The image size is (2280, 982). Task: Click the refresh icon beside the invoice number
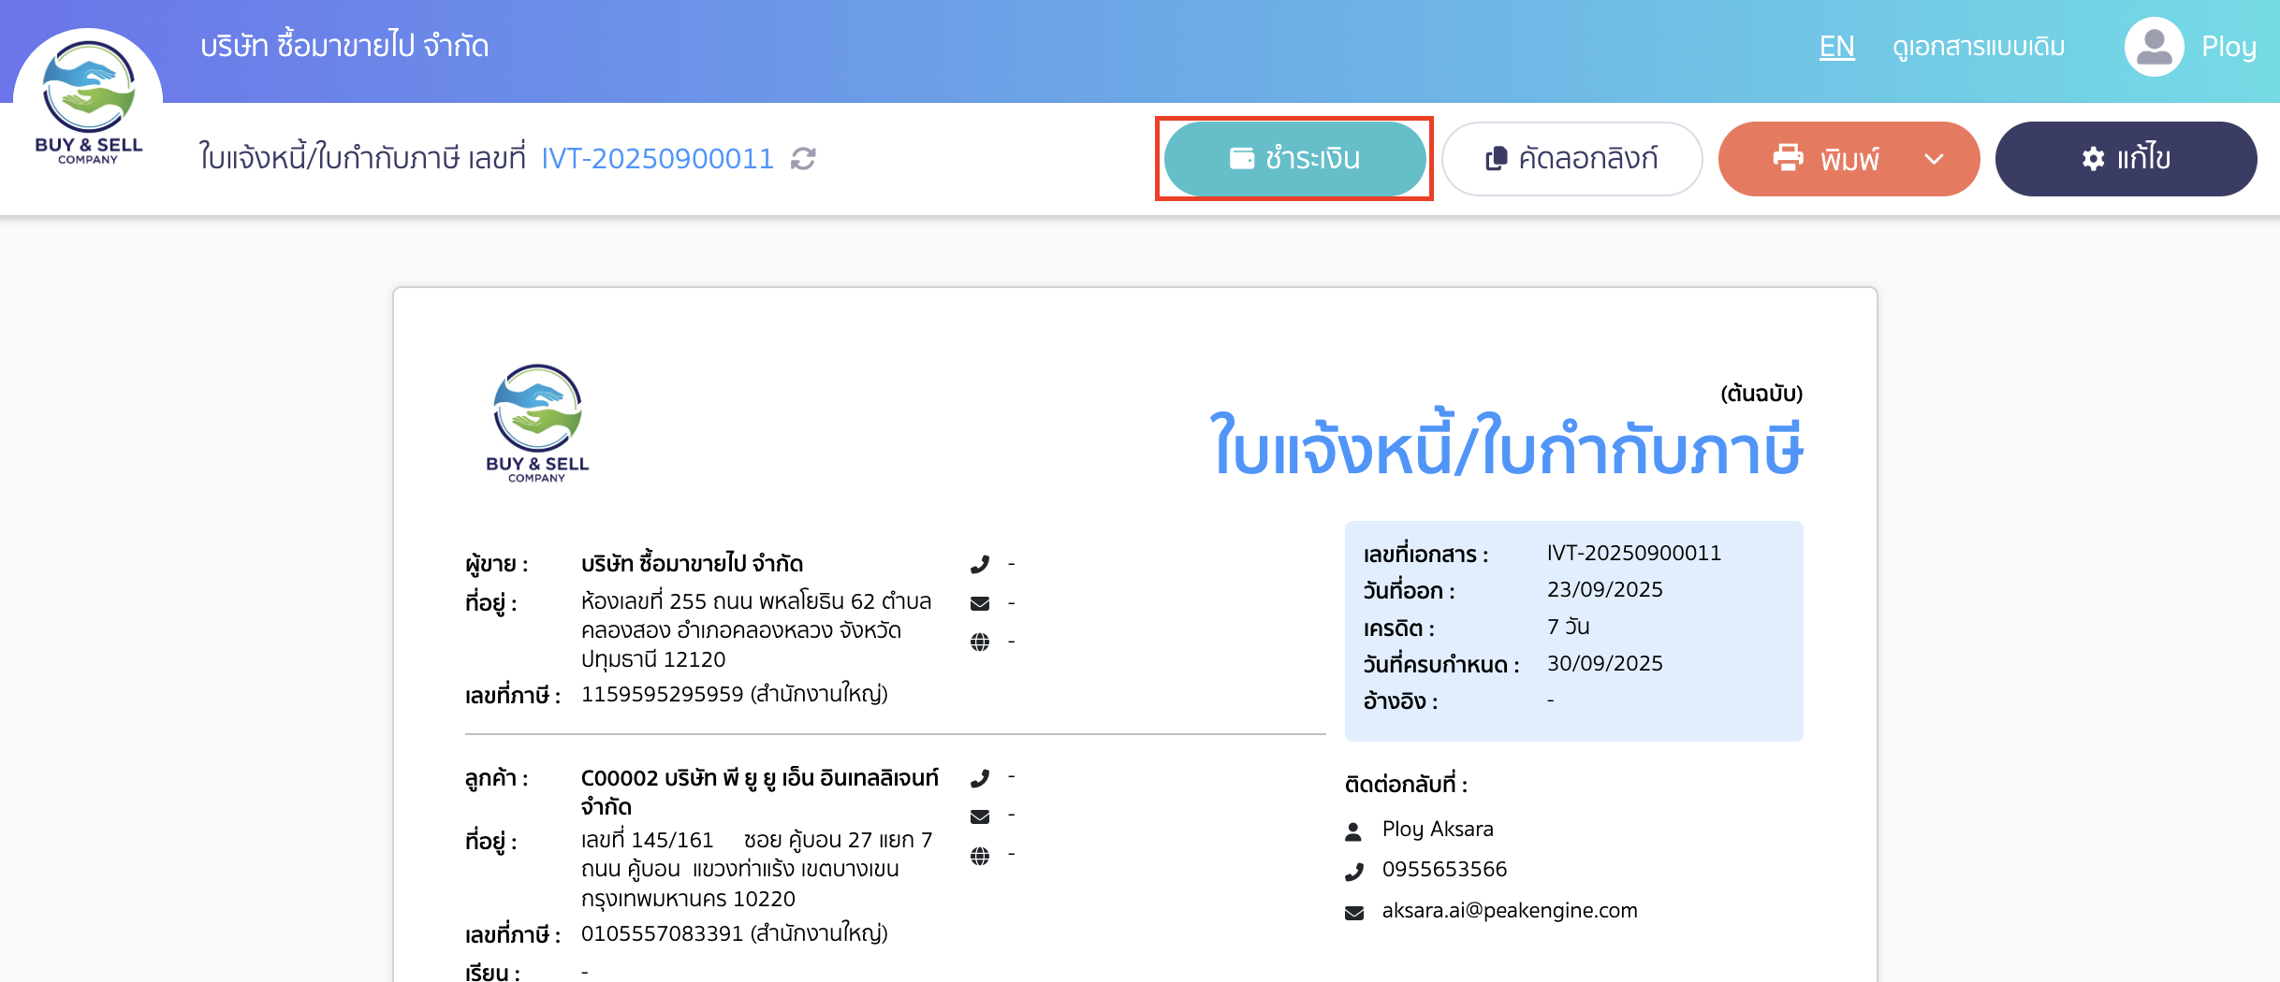click(803, 159)
